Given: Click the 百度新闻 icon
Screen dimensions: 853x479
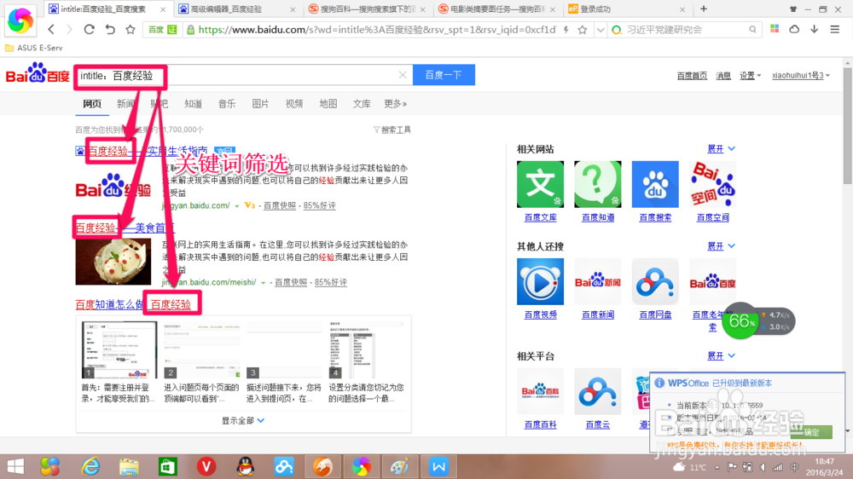Looking at the screenshot, I should point(598,281).
